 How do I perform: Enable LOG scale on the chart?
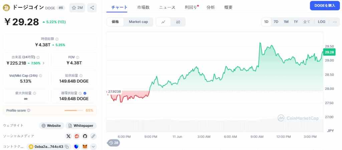point(321,22)
